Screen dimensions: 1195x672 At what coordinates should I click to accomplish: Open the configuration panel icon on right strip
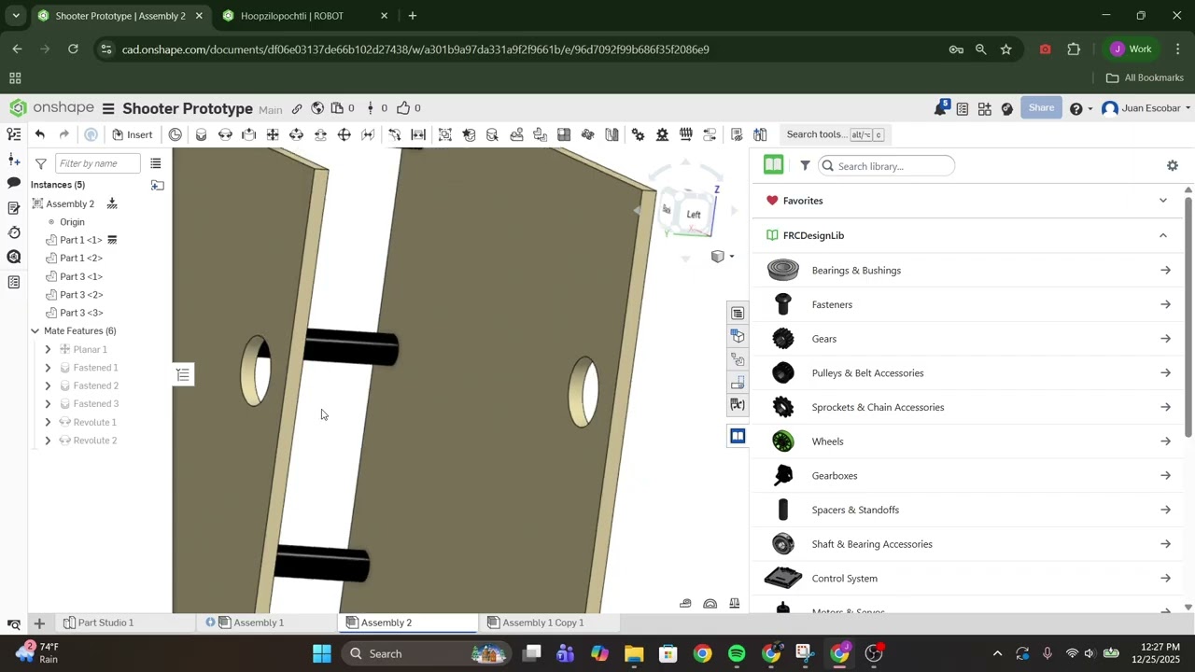(x=737, y=336)
